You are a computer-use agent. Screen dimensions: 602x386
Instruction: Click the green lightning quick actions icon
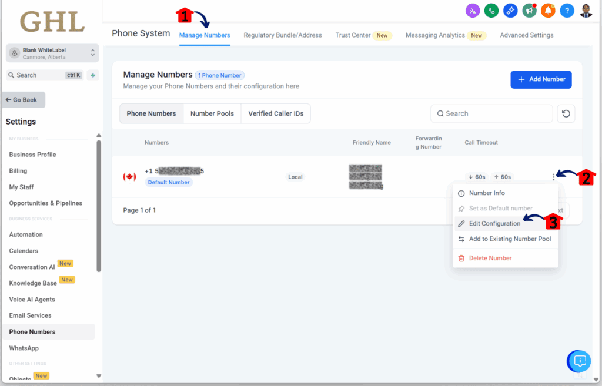click(93, 75)
